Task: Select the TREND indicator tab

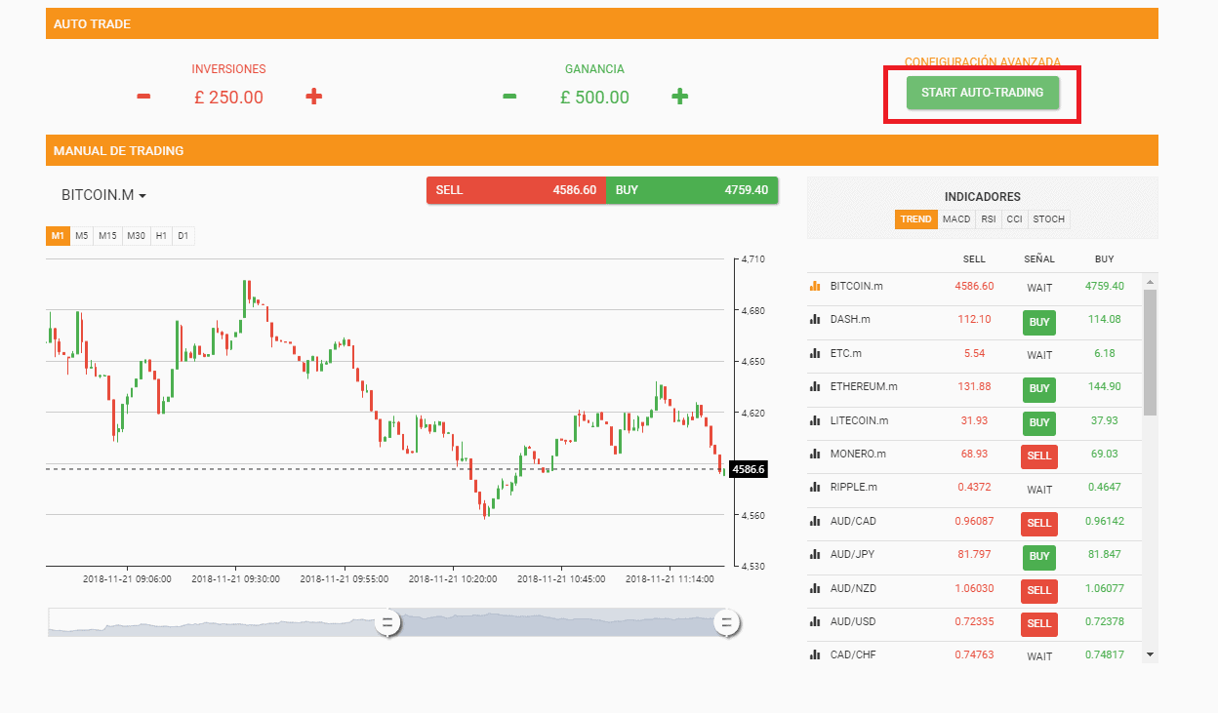Action: click(x=916, y=219)
